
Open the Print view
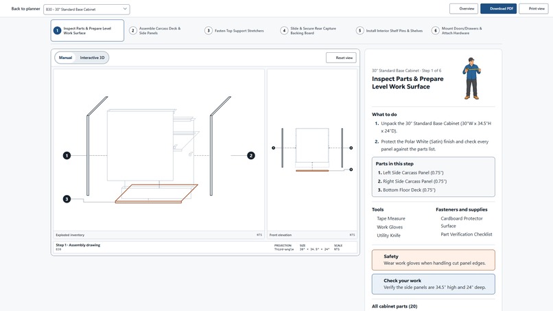(x=534, y=8)
